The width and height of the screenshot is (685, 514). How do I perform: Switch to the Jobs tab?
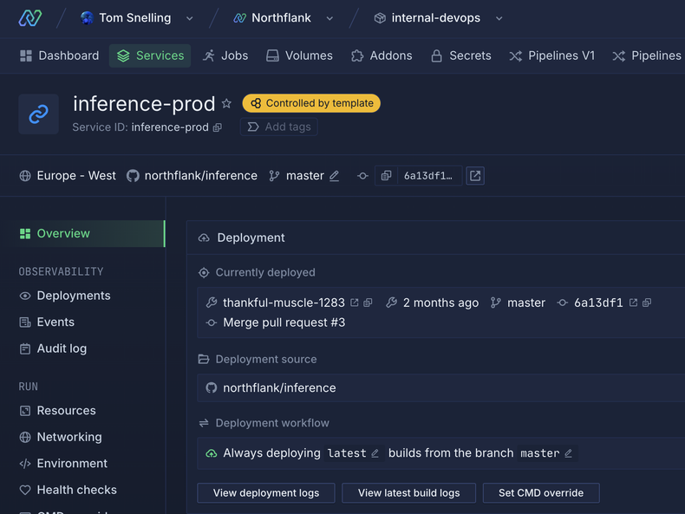(225, 55)
